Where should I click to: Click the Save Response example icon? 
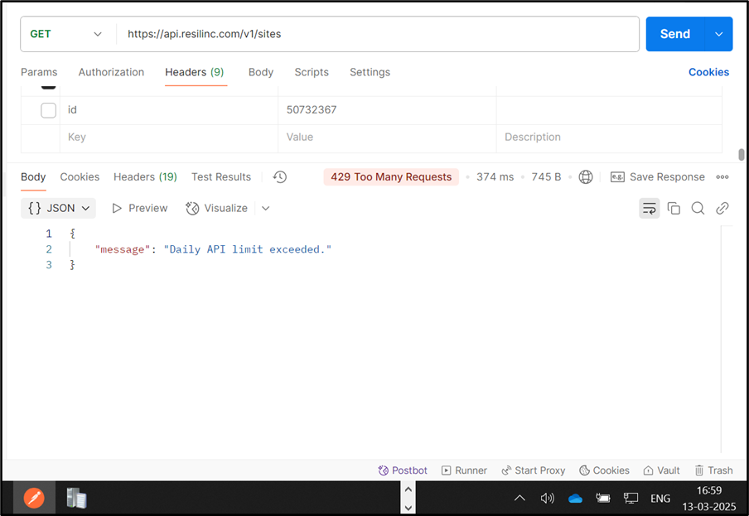click(x=617, y=177)
